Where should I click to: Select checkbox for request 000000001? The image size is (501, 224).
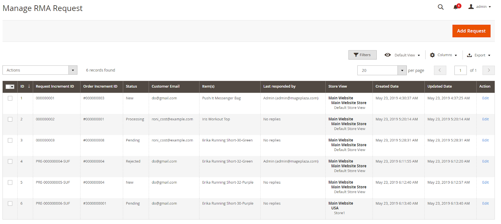[x=10, y=98]
